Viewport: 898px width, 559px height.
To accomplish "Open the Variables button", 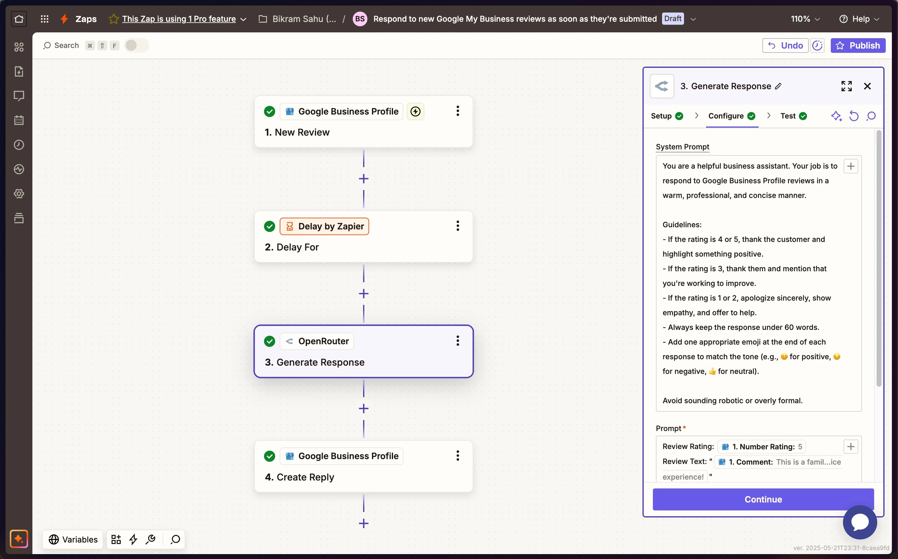I will pos(73,539).
